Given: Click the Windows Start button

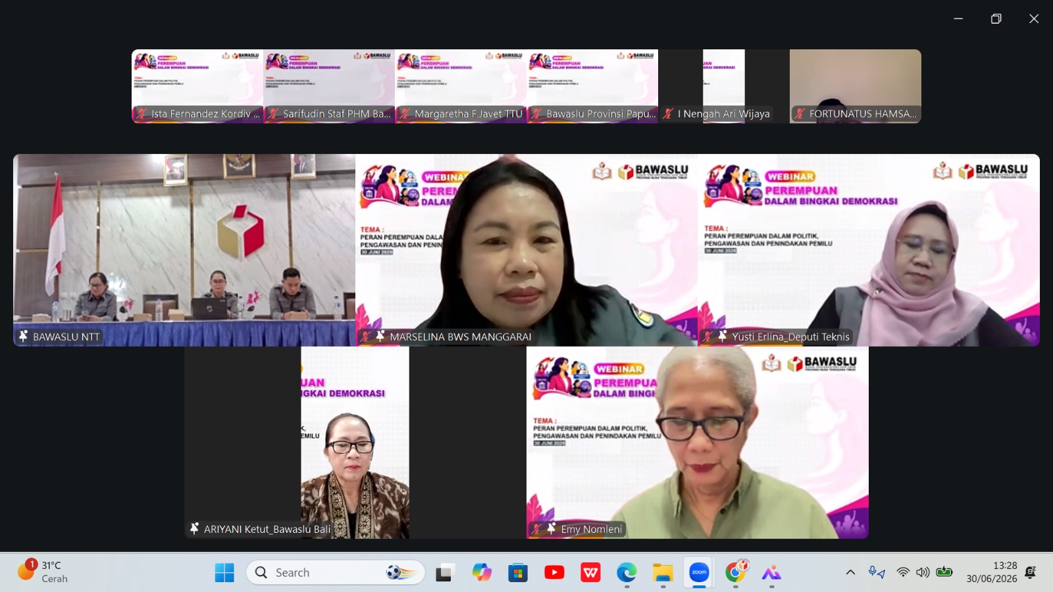Looking at the screenshot, I should point(224,573).
